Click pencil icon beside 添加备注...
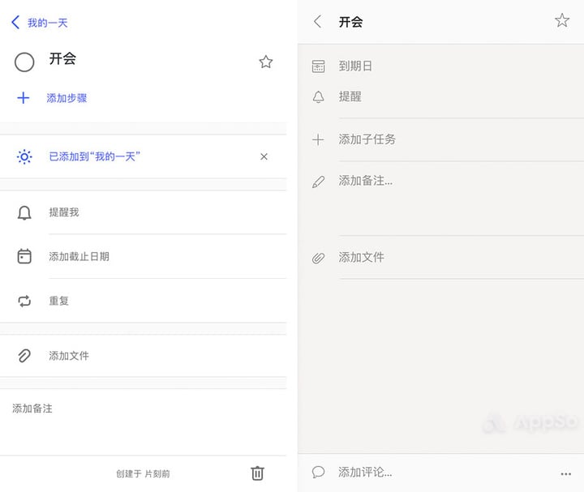This screenshot has width=584, height=492. (x=319, y=182)
